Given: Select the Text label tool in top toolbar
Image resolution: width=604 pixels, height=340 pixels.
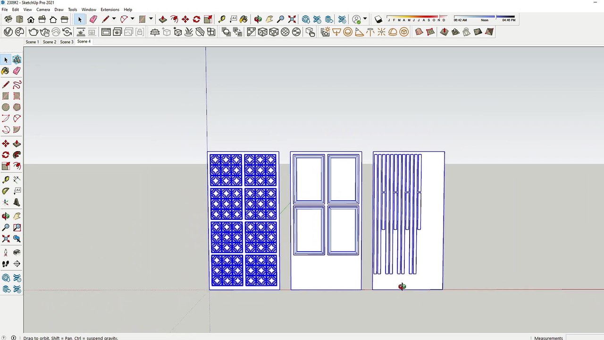Looking at the screenshot, I should coord(233,19).
